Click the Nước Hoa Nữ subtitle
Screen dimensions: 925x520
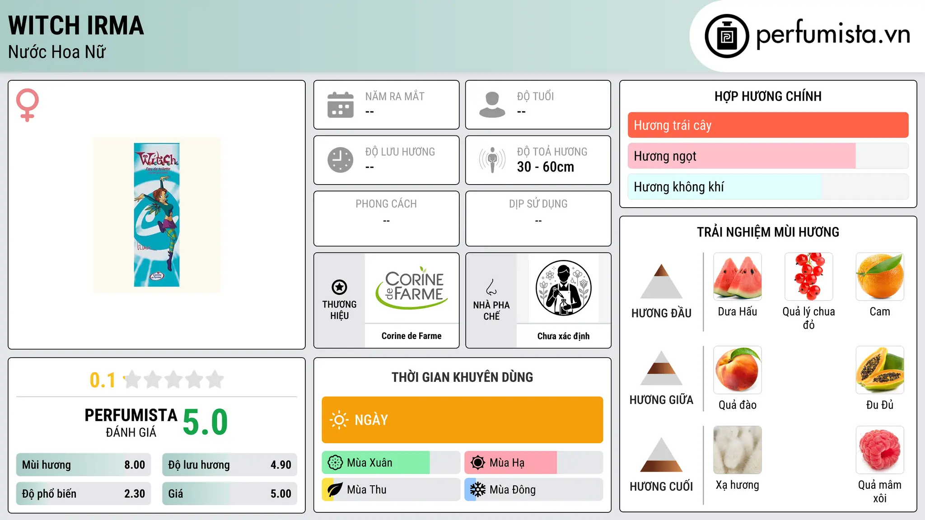tap(57, 52)
